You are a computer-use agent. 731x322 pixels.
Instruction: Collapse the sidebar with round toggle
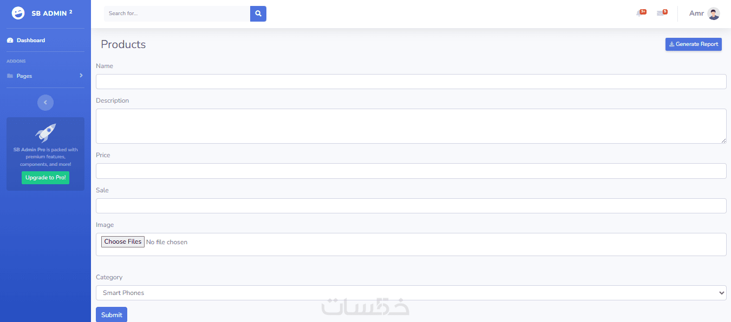pyautogui.click(x=45, y=102)
